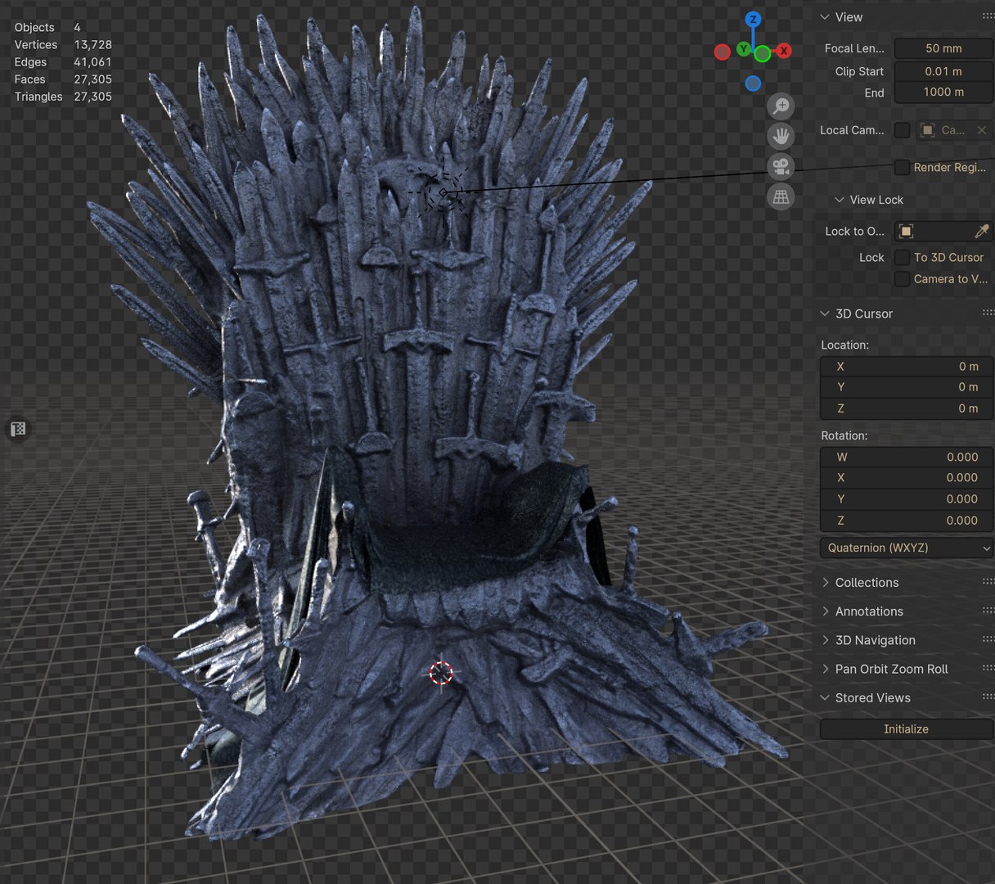Click the 3D cursor at the throne base
Screen dimensions: 995x884
441,673
